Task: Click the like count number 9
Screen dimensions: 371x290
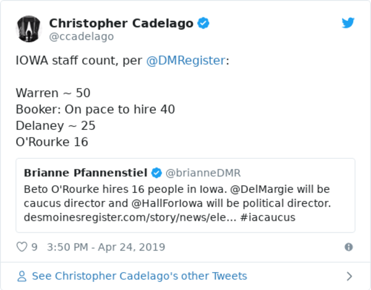Action: click(35, 247)
